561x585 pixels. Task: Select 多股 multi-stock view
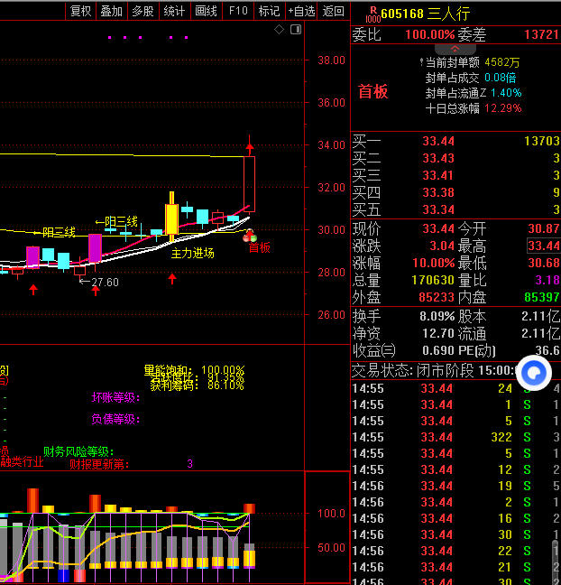143,11
